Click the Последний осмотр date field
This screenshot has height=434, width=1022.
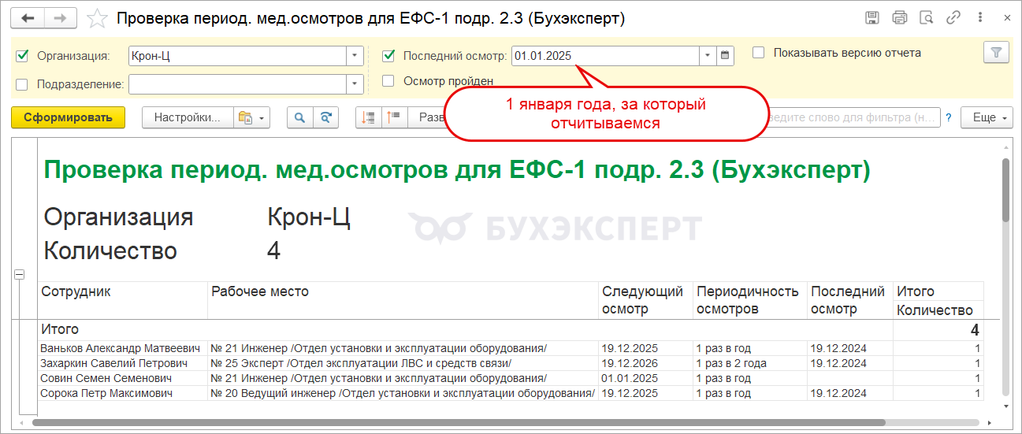click(x=605, y=56)
